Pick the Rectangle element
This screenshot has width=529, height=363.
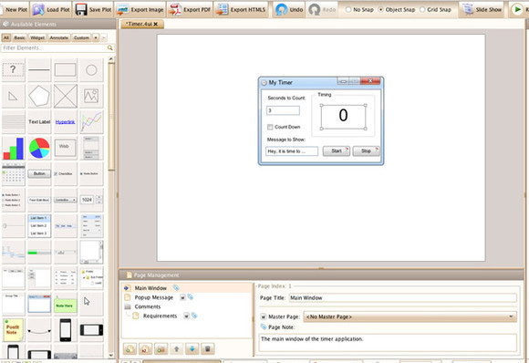click(65, 70)
